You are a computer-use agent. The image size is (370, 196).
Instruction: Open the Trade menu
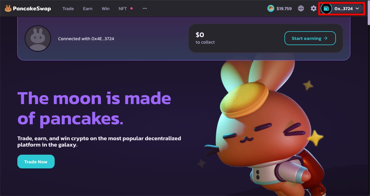click(68, 9)
